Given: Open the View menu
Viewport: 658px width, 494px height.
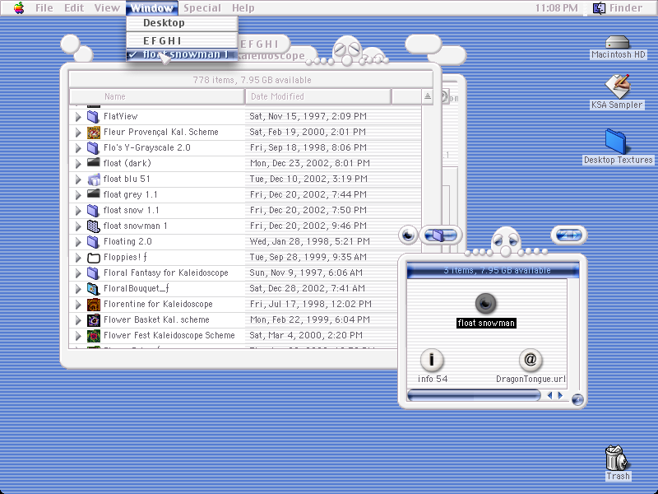Looking at the screenshot, I should pyautogui.click(x=107, y=8).
